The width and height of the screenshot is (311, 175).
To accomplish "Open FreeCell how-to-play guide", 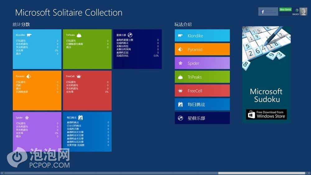I will point(202,91).
